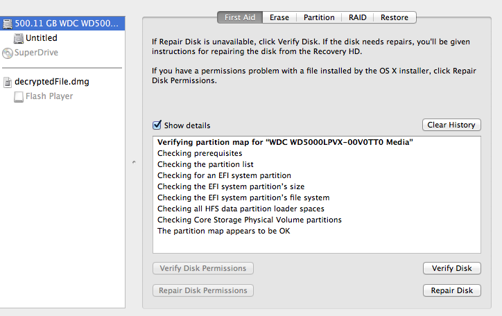This screenshot has height=316, width=502.
Task: Click the Untitled volume icon
Action: [x=19, y=38]
